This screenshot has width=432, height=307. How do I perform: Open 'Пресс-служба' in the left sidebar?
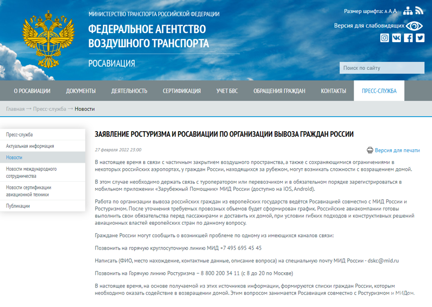(x=43, y=135)
